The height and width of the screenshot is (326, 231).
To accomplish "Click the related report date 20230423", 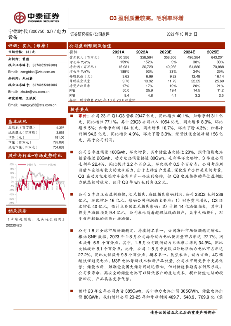I will pyautogui.click(x=14, y=225).
